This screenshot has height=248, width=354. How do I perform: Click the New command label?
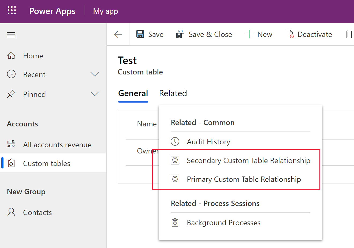(x=265, y=35)
